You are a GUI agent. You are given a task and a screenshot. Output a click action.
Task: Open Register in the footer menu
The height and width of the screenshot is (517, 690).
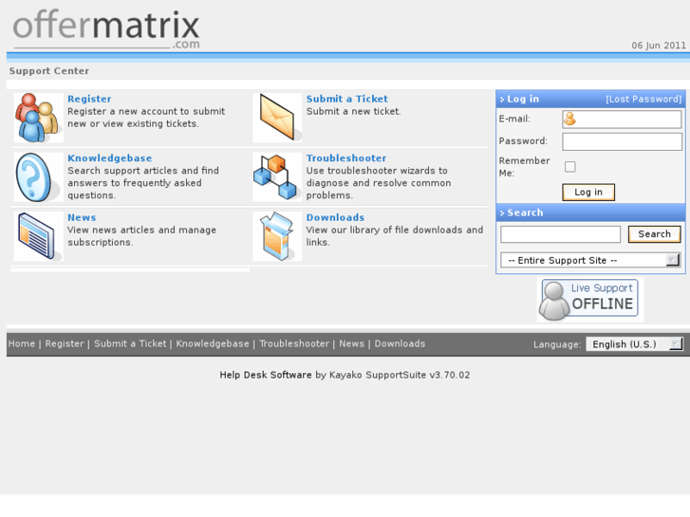point(65,343)
